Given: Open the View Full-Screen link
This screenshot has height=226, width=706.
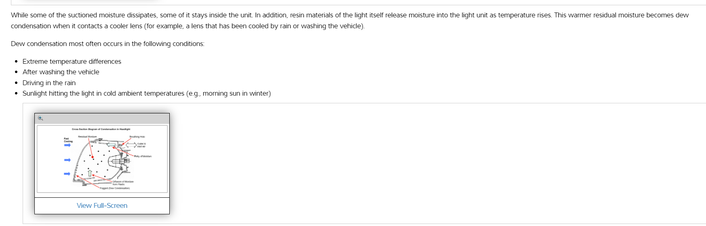Looking at the screenshot, I should point(102,205).
